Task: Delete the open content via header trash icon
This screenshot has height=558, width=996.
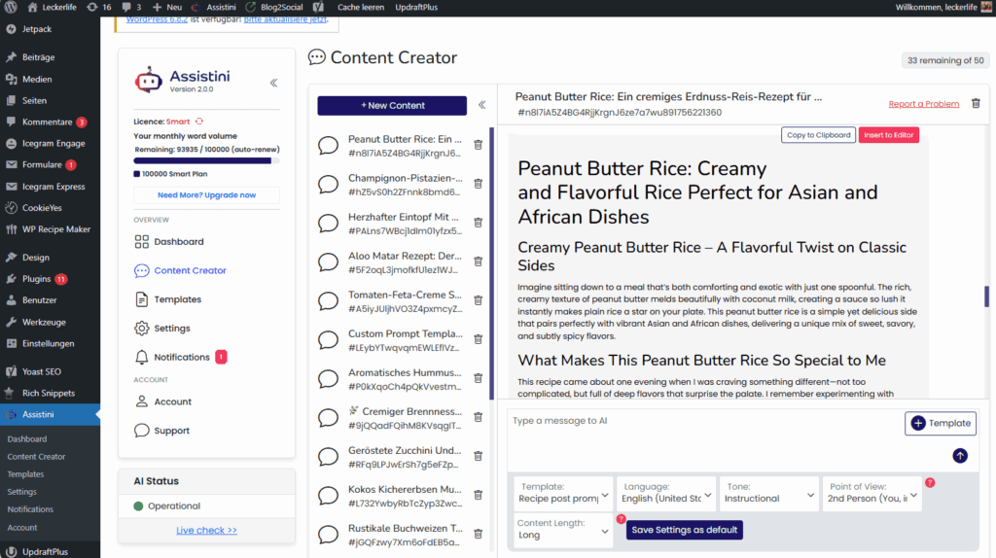Action: click(976, 103)
